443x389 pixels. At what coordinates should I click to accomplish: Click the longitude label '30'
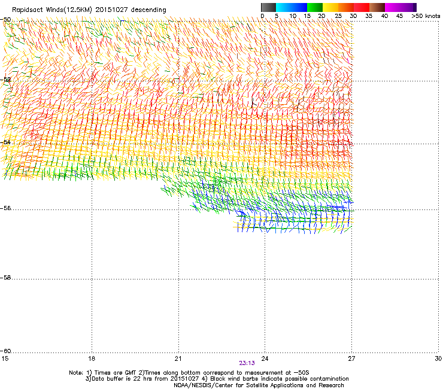click(x=438, y=358)
